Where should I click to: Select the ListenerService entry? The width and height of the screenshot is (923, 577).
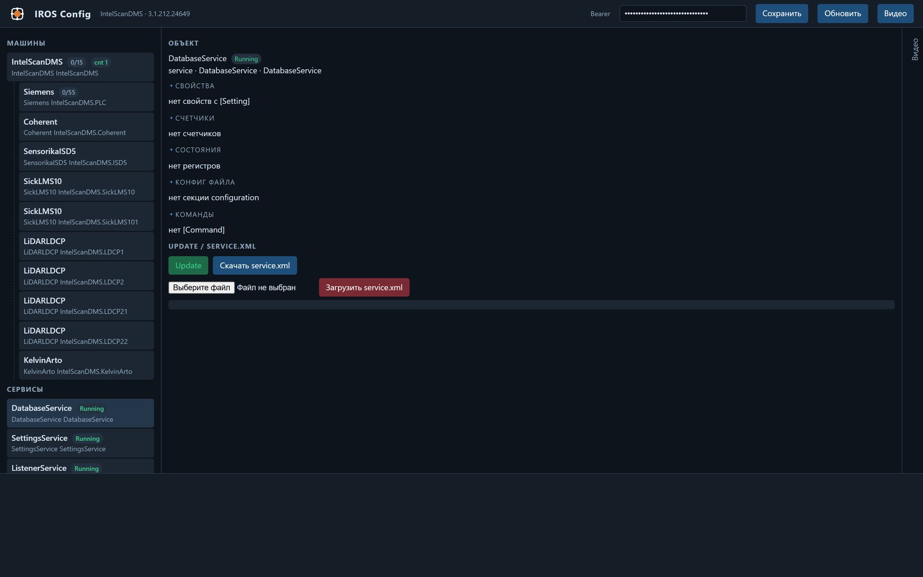click(80, 466)
